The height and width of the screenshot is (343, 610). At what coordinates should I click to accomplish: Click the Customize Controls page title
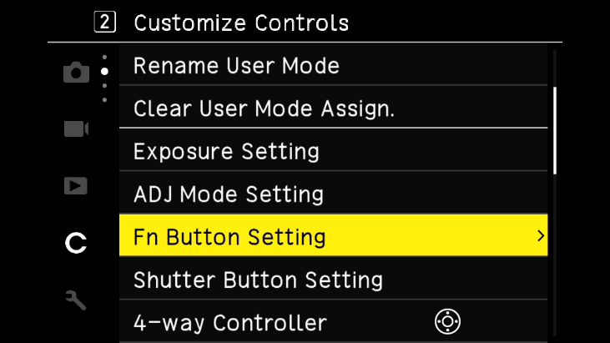pyautogui.click(x=241, y=23)
